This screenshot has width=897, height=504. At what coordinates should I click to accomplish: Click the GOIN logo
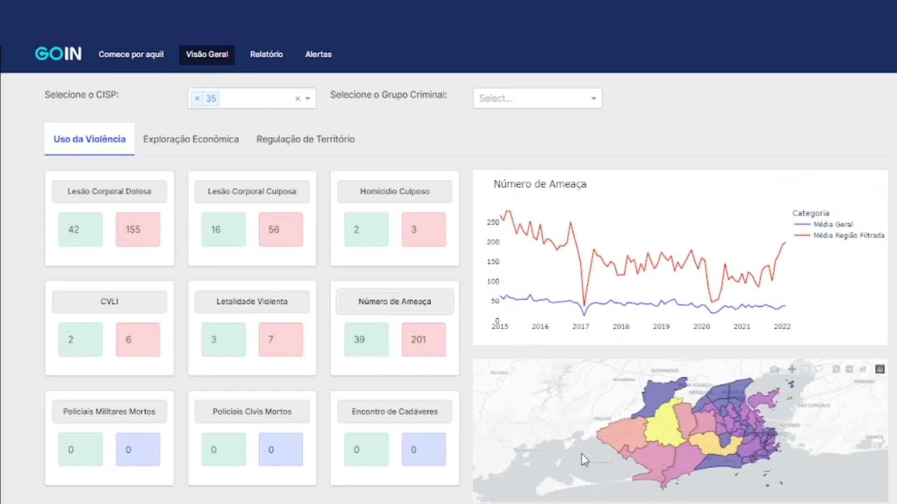(x=58, y=54)
